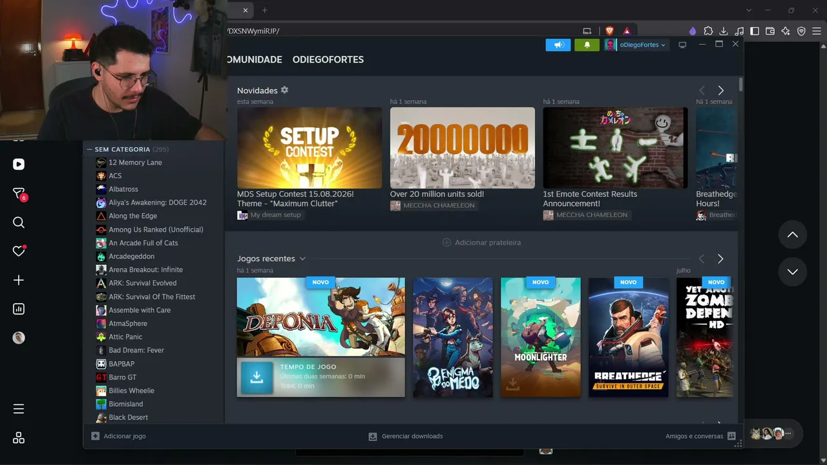Open 'Gerenciar downloads'
Screen dimensions: 827x465
point(406,436)
